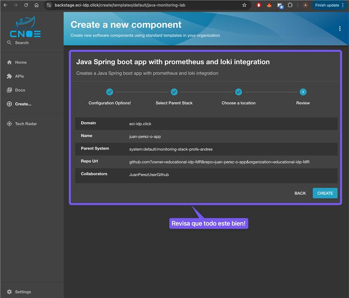Open Settings gear in sidebar
Screen dimensions: 349x298
point(10,292)
